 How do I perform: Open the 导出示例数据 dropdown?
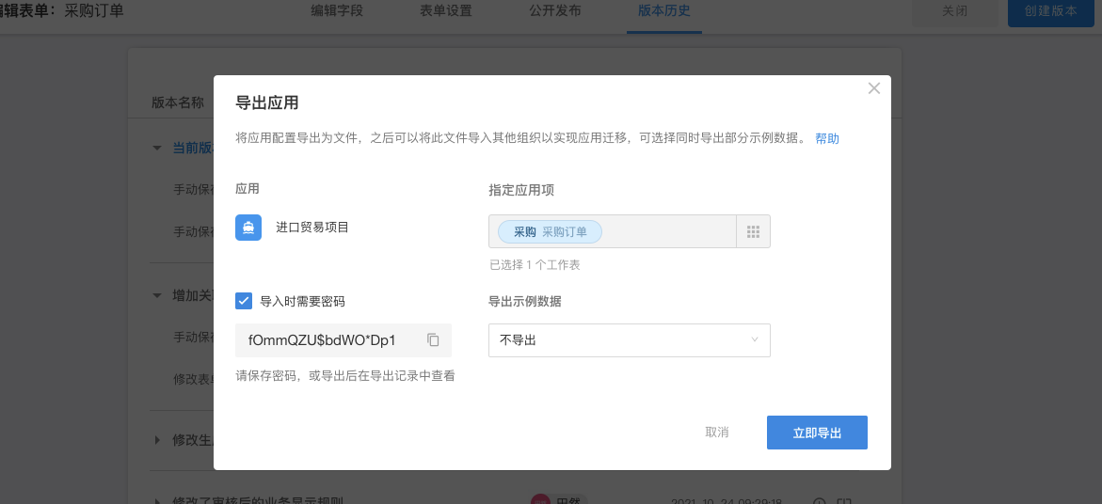point(629,340)
